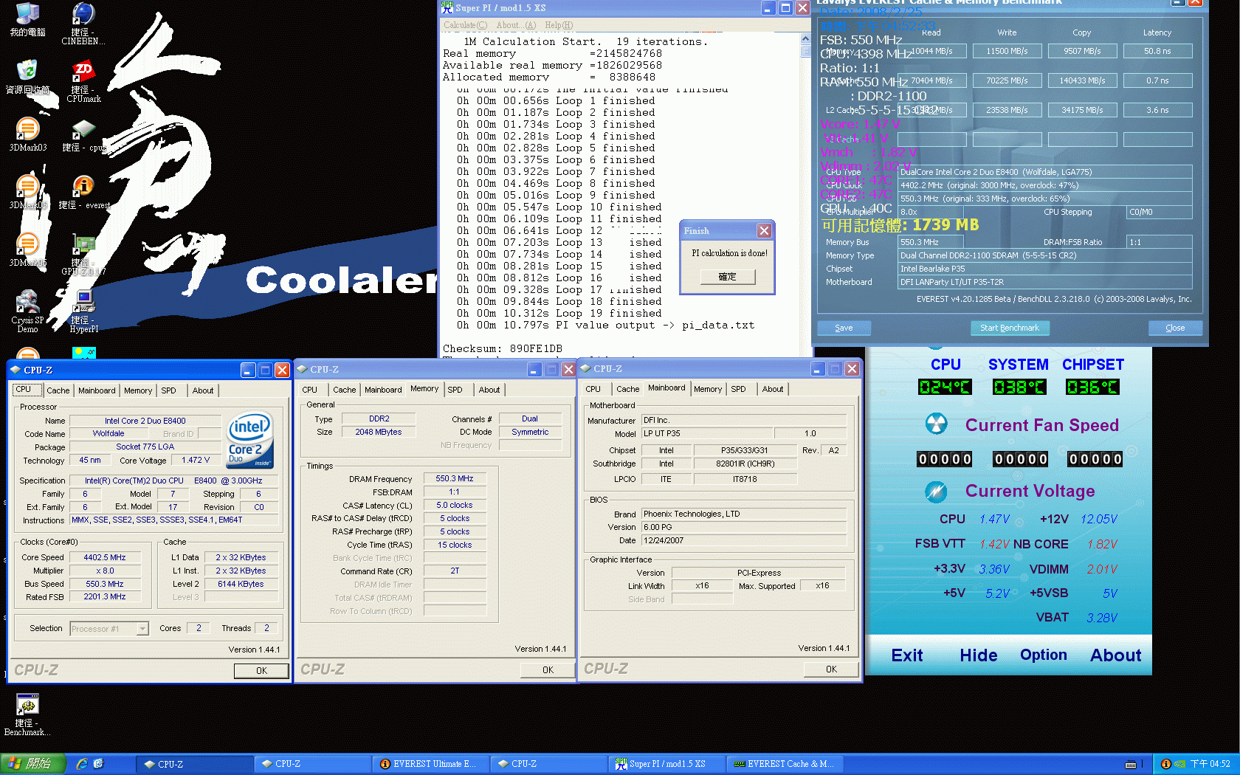Click the Core Speed 4402.5 MHz field
This screenshot has width=1240, height=775.
click(x=105, y=557)
